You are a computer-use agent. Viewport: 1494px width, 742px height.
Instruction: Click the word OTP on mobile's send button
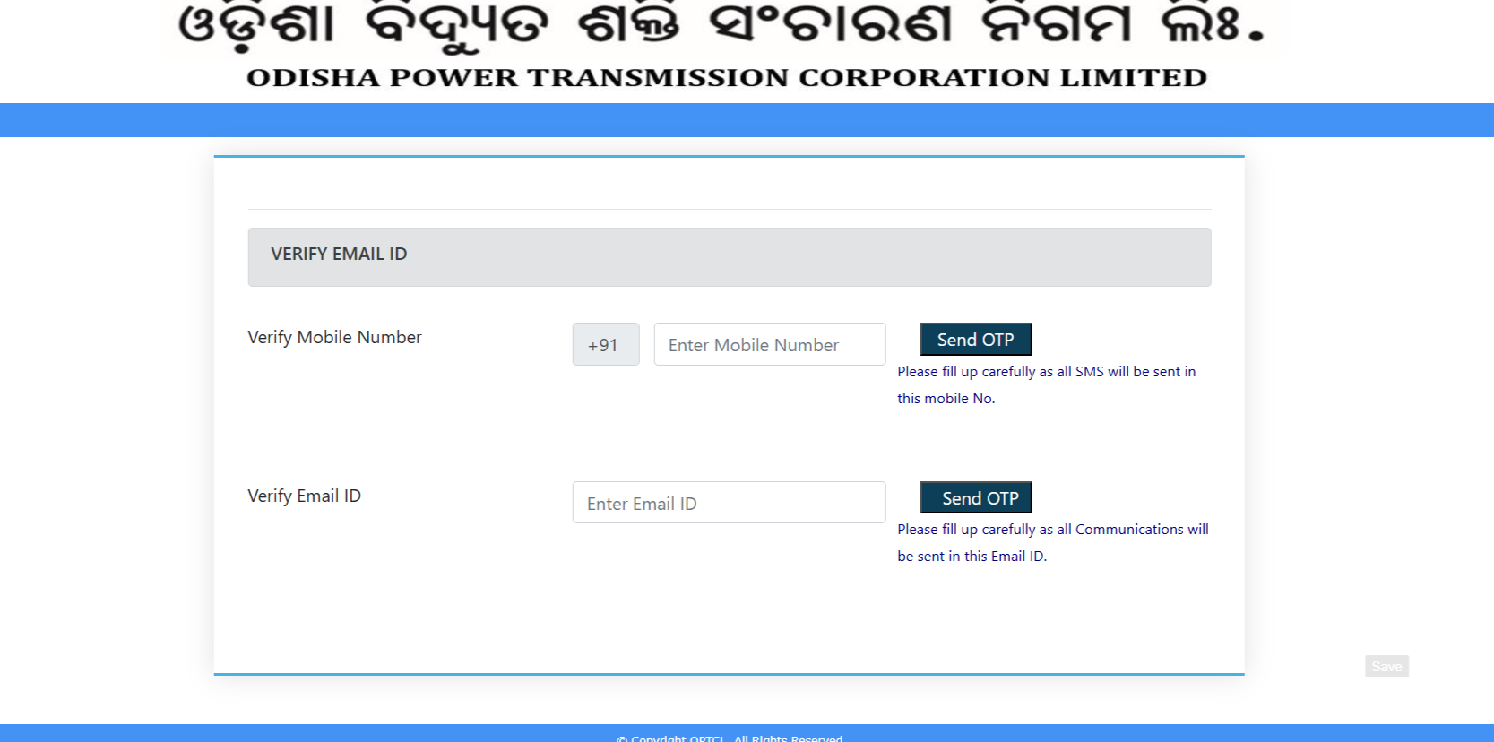tap(998, 340)
